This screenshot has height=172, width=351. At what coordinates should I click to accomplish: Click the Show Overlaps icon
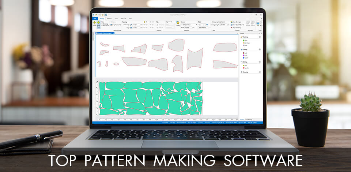(231, 22)
